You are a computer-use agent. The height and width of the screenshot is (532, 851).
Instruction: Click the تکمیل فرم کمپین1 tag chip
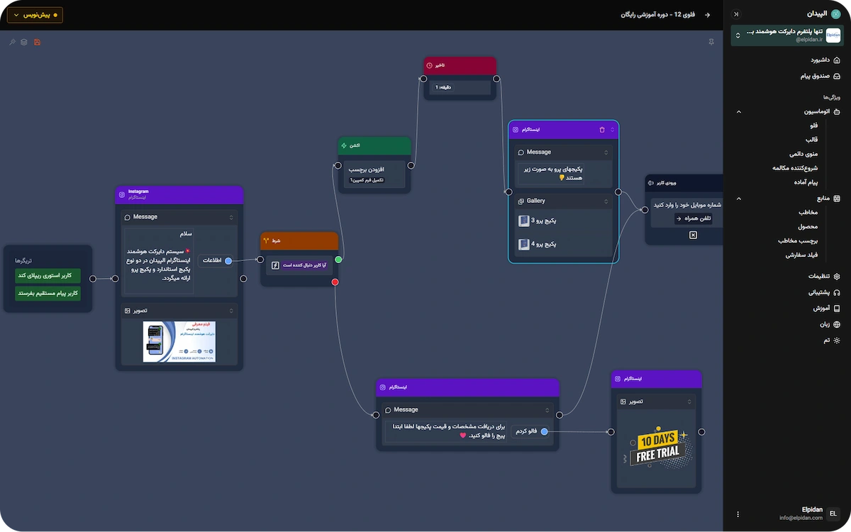367,180
